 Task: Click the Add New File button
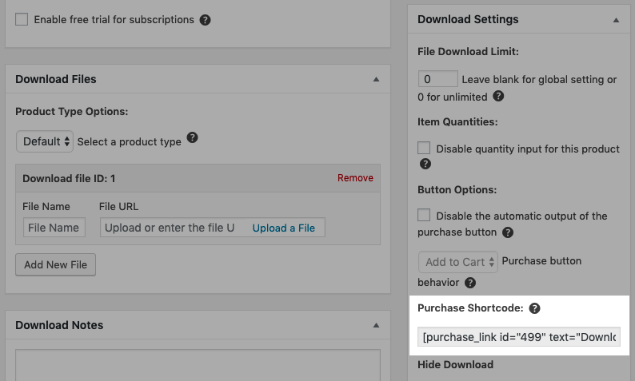(x=56, y=264)
